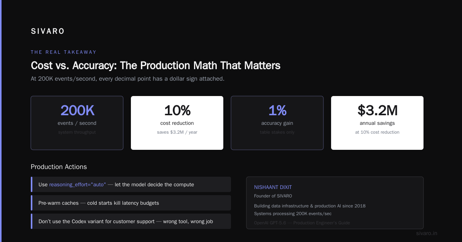Click the Nishaant Dixit author name
Viewport: 462px width, 242px height.
(x=273, y=187)
